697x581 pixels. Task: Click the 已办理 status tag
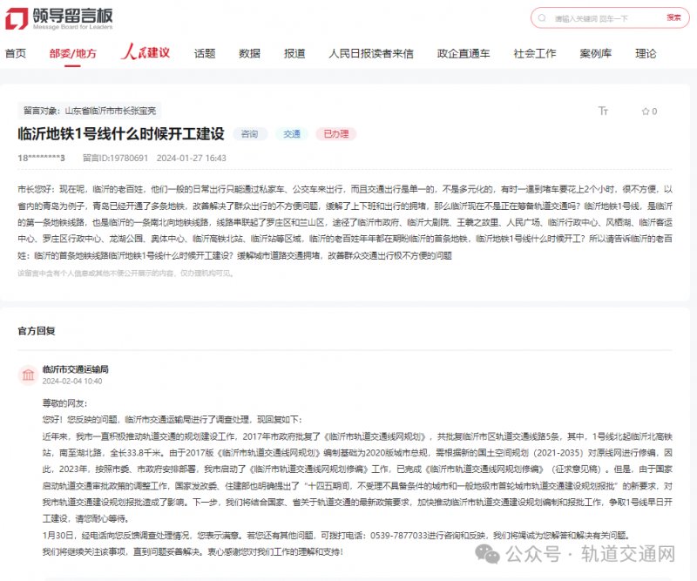pos(335,134)
